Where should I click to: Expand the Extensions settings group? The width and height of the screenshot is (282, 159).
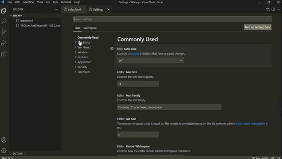tap(84, 72)
